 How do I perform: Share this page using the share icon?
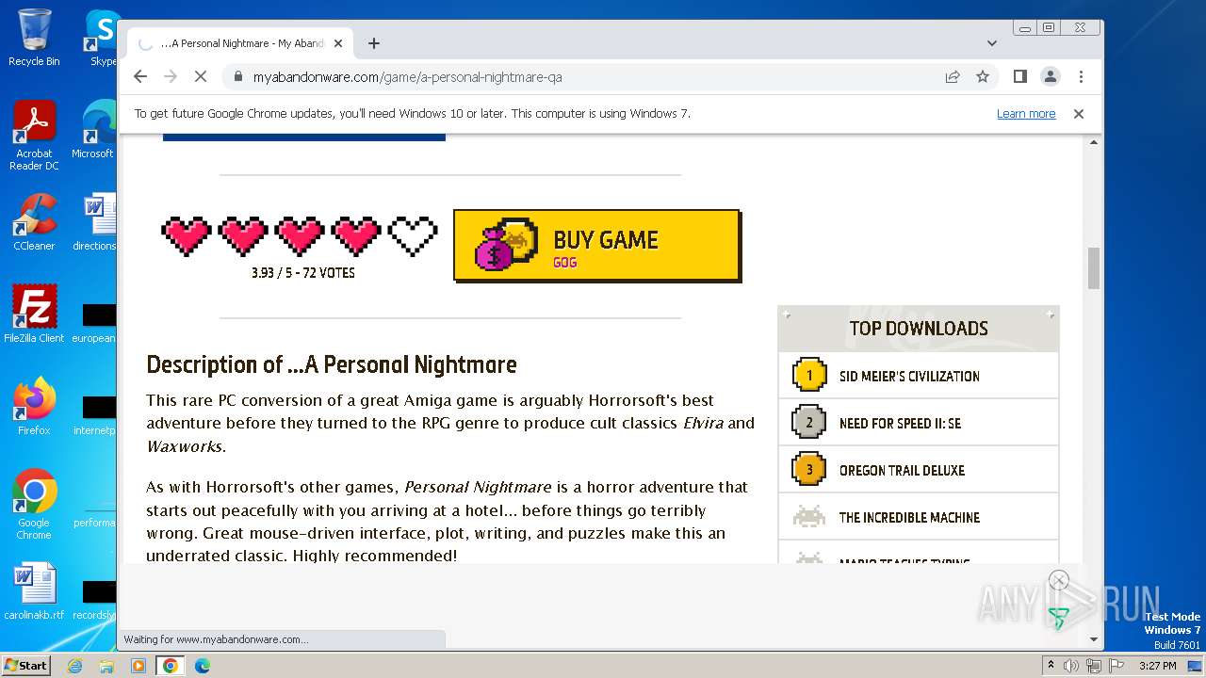click(953, 76)
